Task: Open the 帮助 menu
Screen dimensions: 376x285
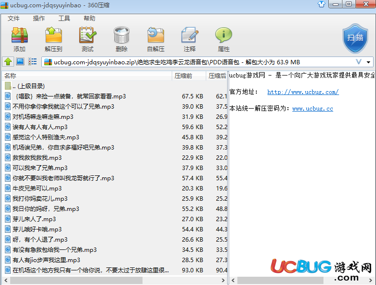Action: (90, 19)
